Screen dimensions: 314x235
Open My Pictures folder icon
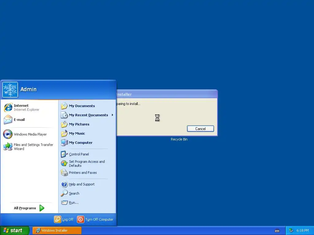[x=64, y=124]
